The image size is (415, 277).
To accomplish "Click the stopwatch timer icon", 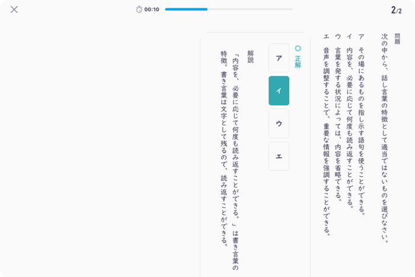I will 139,9.
